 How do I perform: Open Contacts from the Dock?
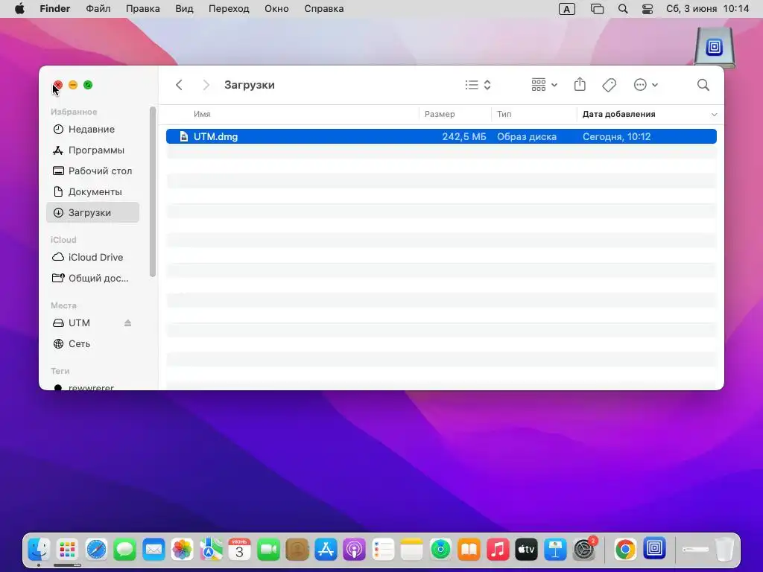click(297, 550)
